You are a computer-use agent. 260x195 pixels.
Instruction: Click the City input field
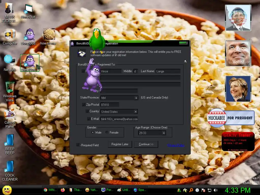119,91
